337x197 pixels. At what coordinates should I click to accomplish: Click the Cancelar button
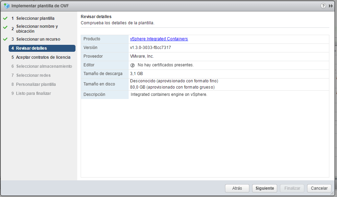point(319,188)
